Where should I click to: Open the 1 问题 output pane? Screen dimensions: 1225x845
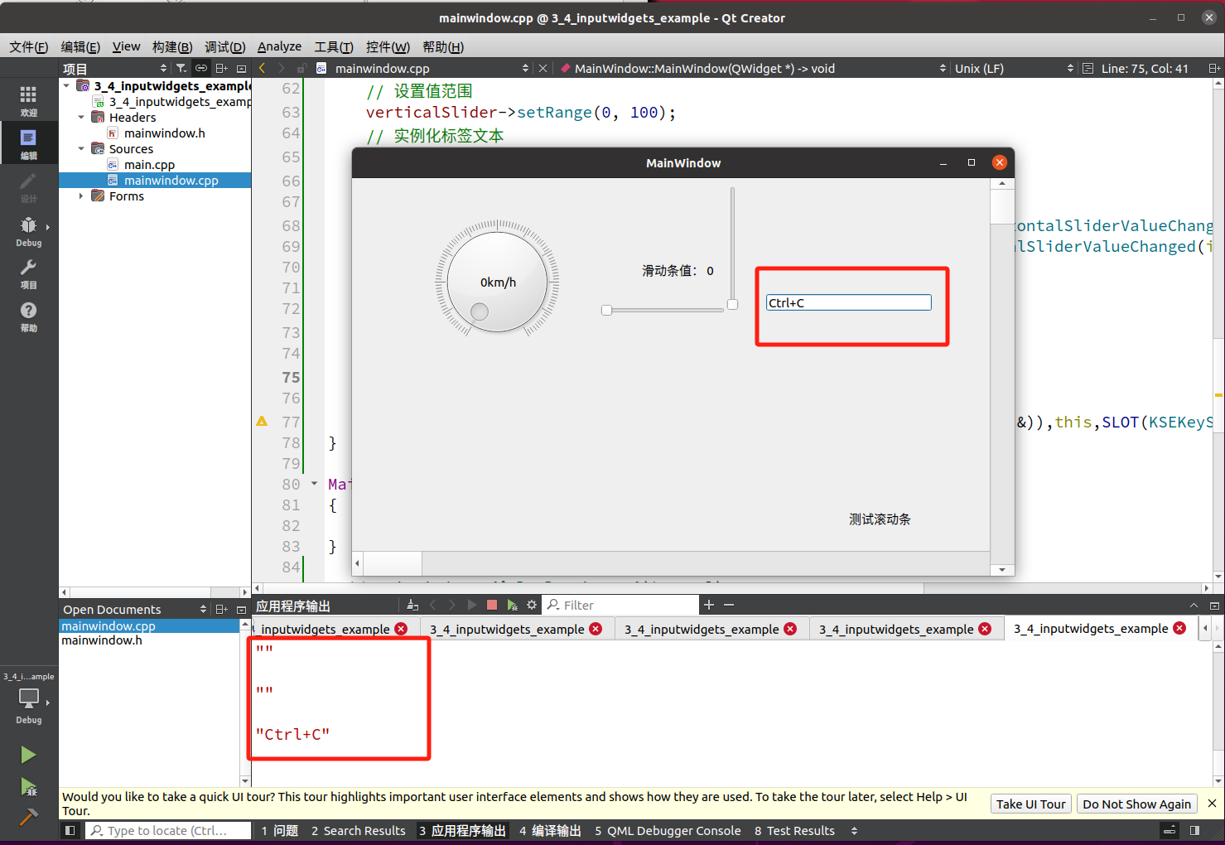(280, 830)
